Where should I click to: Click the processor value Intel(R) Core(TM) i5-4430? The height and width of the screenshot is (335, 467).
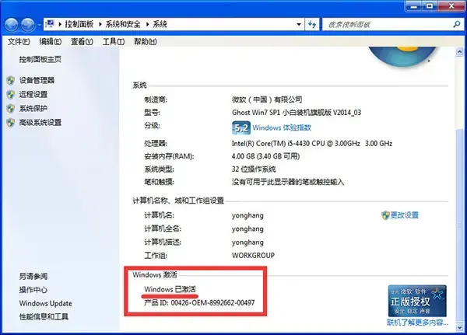tap(312, 144)
